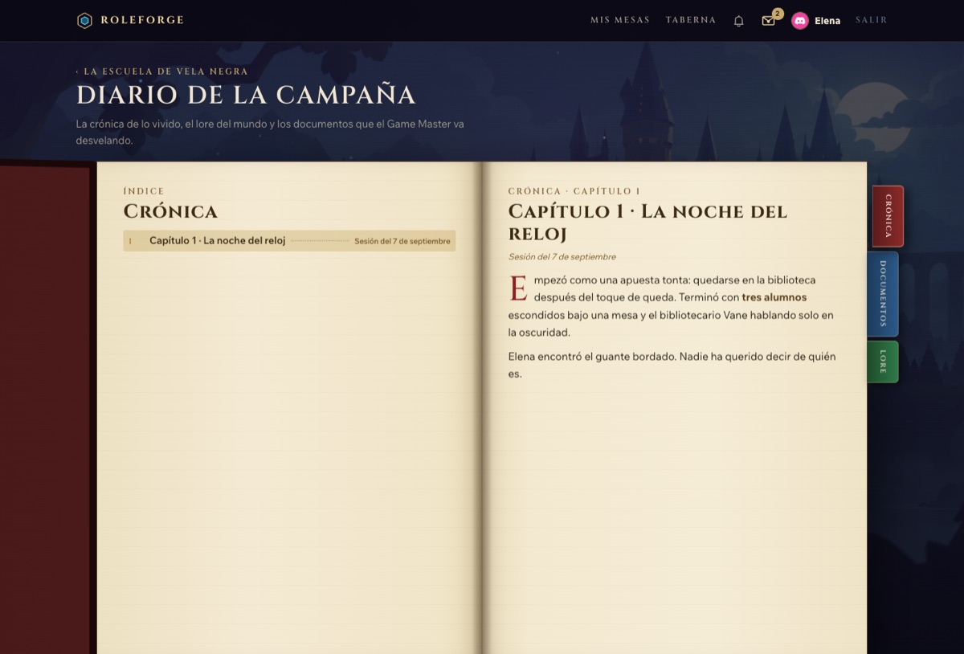
Task: Click the paragraph starting 'Elena encontró el guante'
Action: 672,365
